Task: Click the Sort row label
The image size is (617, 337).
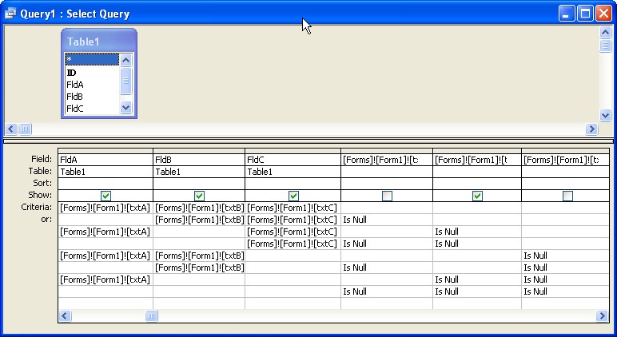Action: click(42, 183)
